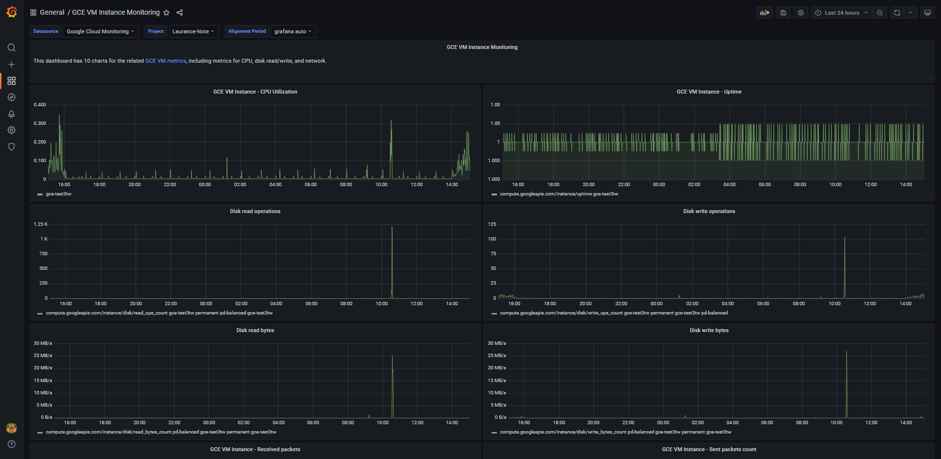Image resolution: width=941 pixels, height=459 pixels.
Task: Click the Create plus icon in sidebar
Action: (x=11, y=64)
